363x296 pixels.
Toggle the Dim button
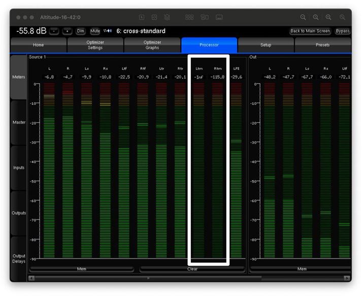tap(81, 31)
